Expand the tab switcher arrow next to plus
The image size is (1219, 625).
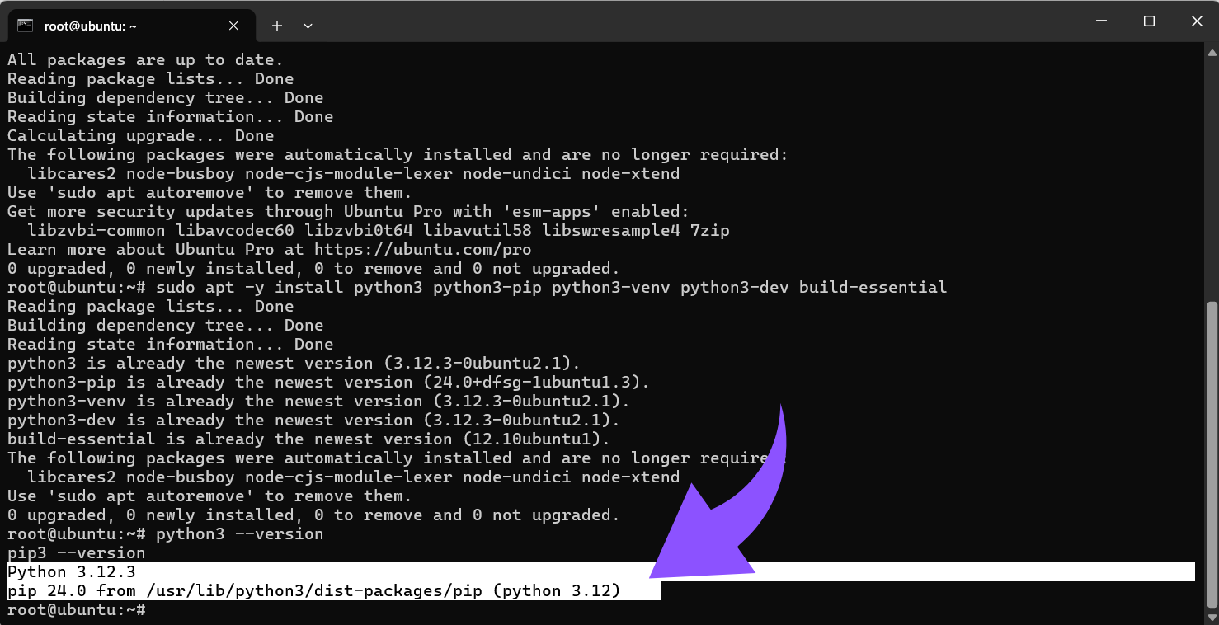coord(308,26)
